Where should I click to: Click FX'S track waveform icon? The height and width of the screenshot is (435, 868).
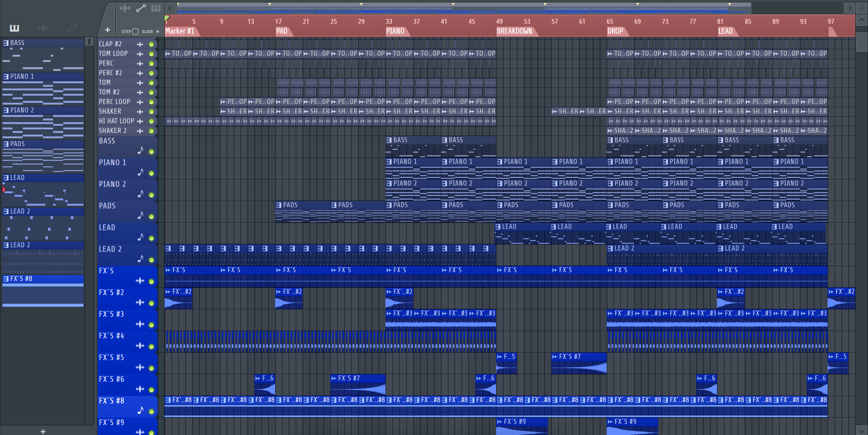pos(140,281)
